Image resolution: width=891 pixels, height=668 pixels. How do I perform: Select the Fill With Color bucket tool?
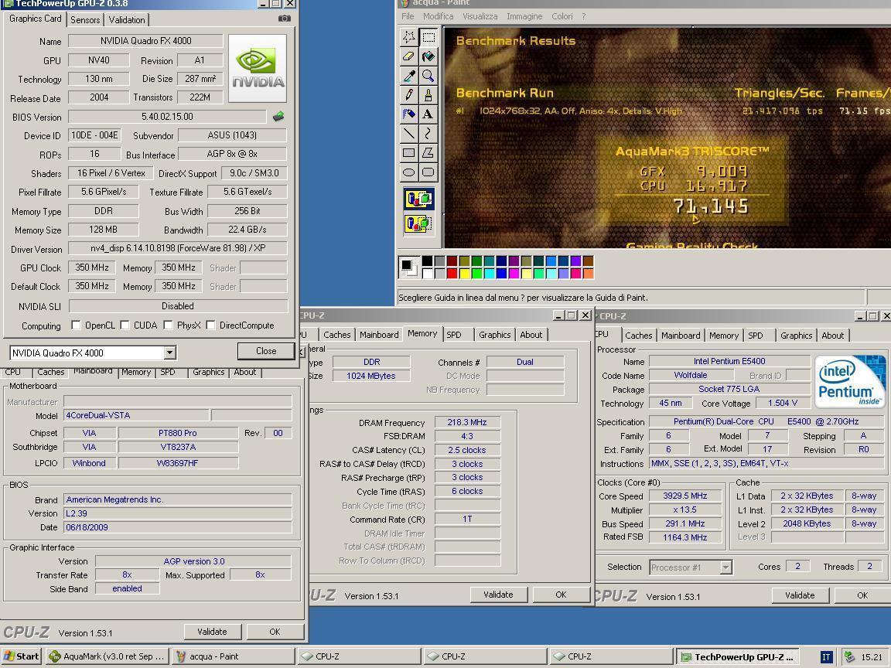pyautogui.click(x=428, y=56)
